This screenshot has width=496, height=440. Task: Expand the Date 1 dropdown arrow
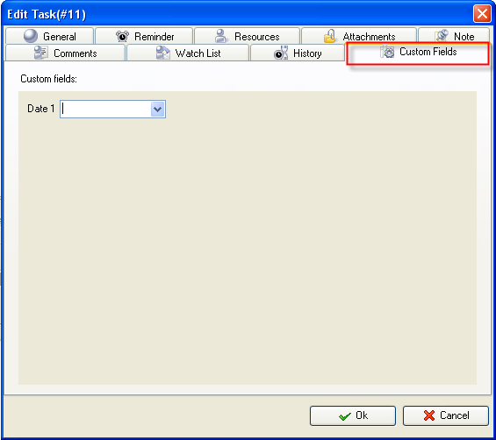[x=157, y=110]
